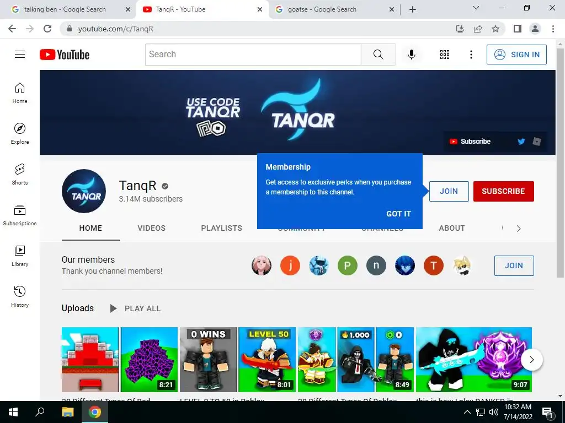The image size is (565, 423).
Task: Select the HOME channel tab
Action: click(91, 228)
